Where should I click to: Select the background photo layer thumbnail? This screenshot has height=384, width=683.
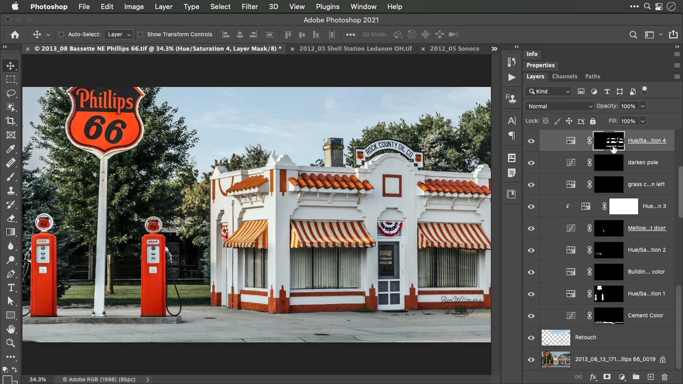pos(556,359)
